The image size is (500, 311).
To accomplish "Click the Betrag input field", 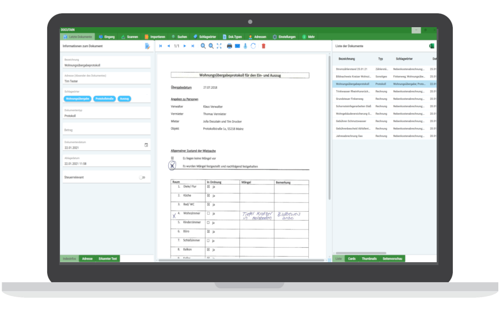I will pyautogui.click(x=104, y=130).
